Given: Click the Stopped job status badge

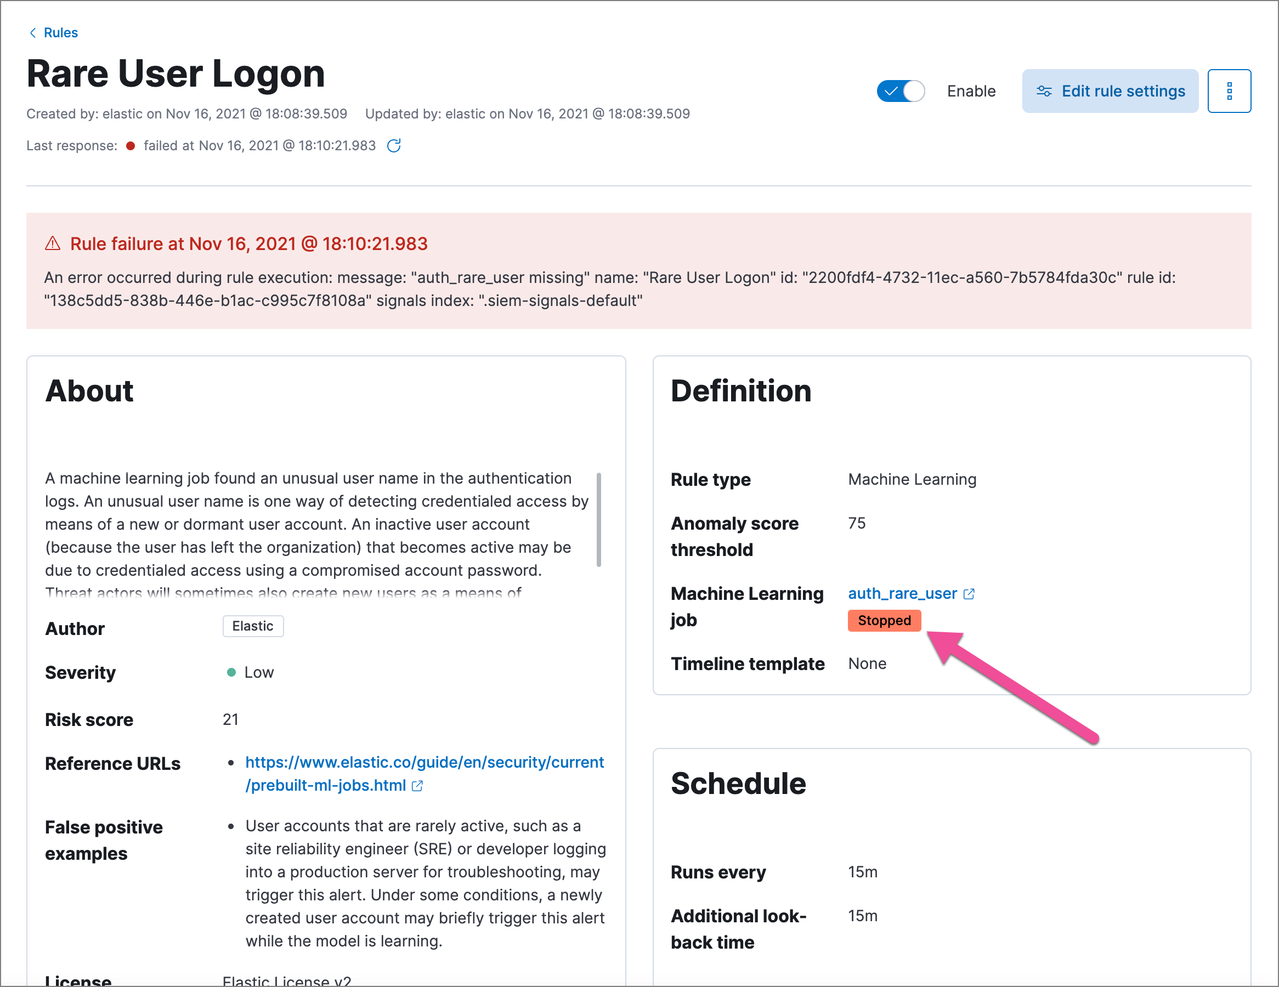Looking at the screenshot, I should click(884, 621).
